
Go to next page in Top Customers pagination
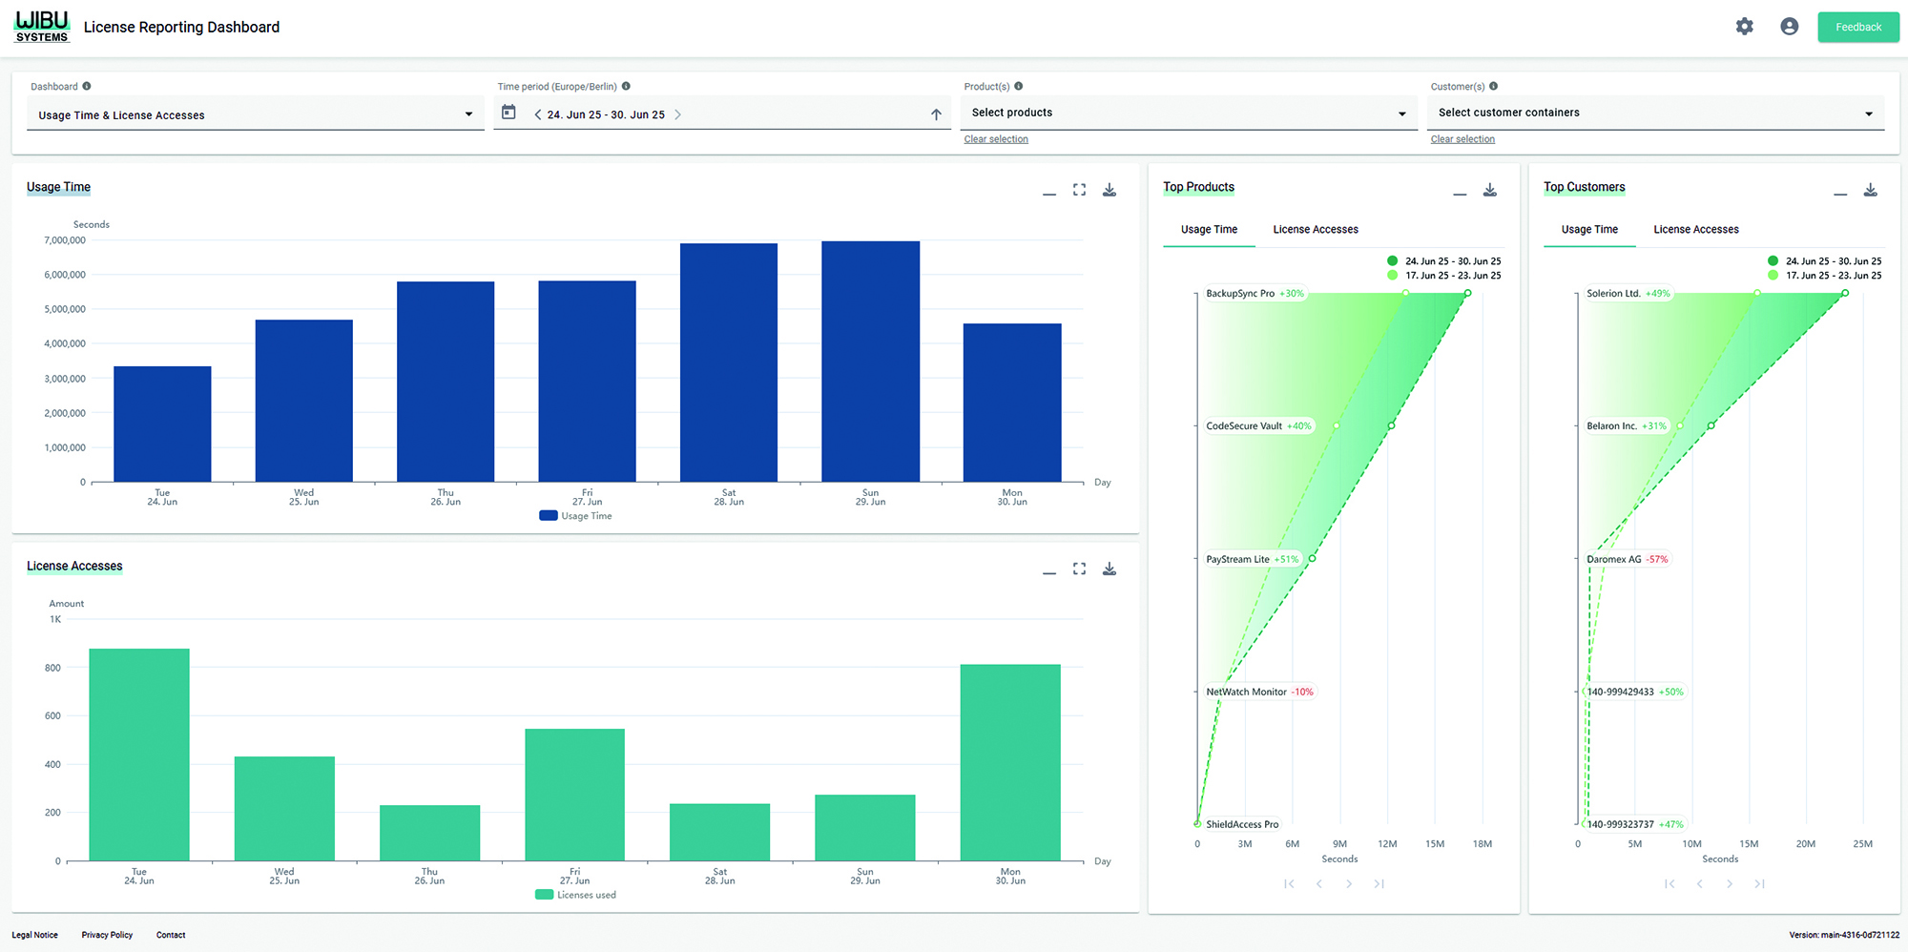point(1730,884)
